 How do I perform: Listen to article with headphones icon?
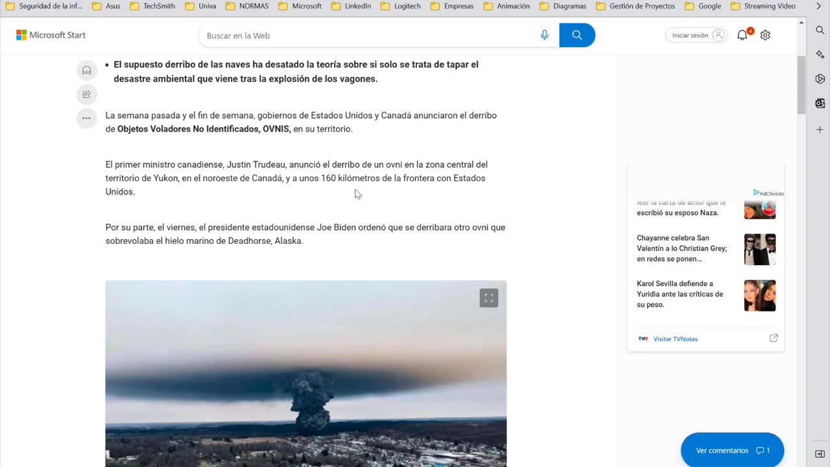coord(86,71)
